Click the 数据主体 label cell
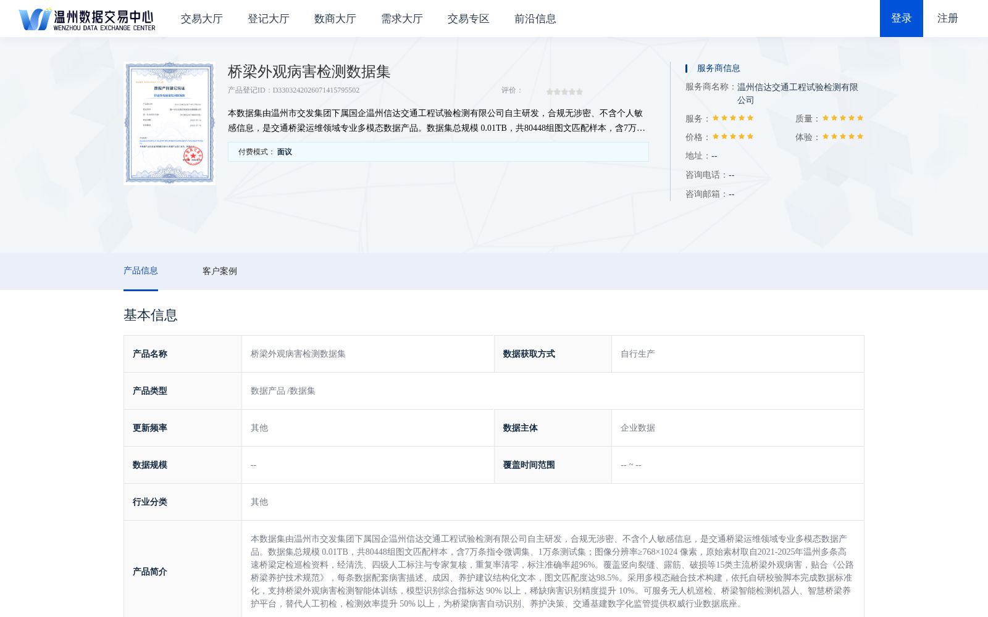Viewport: 988px width, 617px height. coord(553,428)
